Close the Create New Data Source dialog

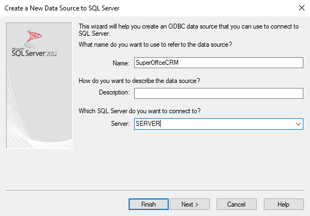(302, 8)
